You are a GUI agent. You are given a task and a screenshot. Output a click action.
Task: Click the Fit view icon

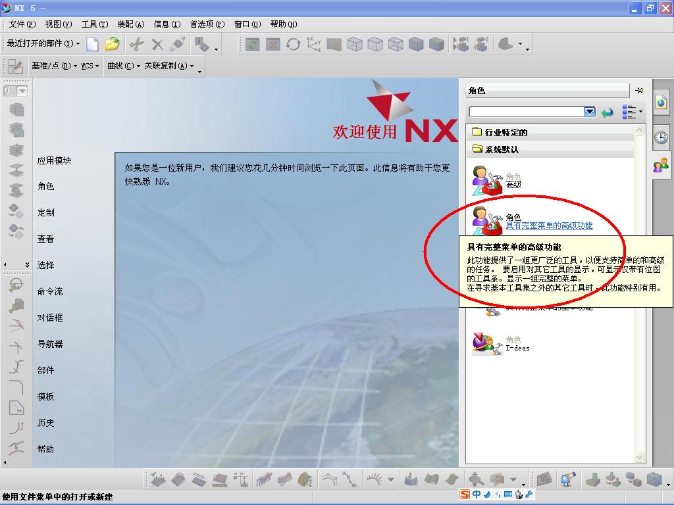click(x=273, y=44)
